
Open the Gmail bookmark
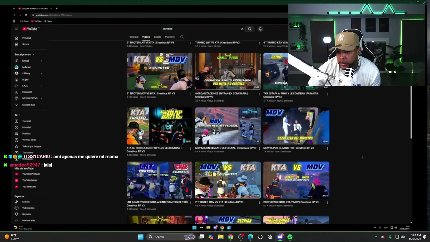pos(24,21)
